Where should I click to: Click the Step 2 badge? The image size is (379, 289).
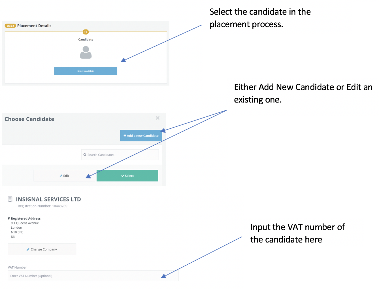(10, 26)
